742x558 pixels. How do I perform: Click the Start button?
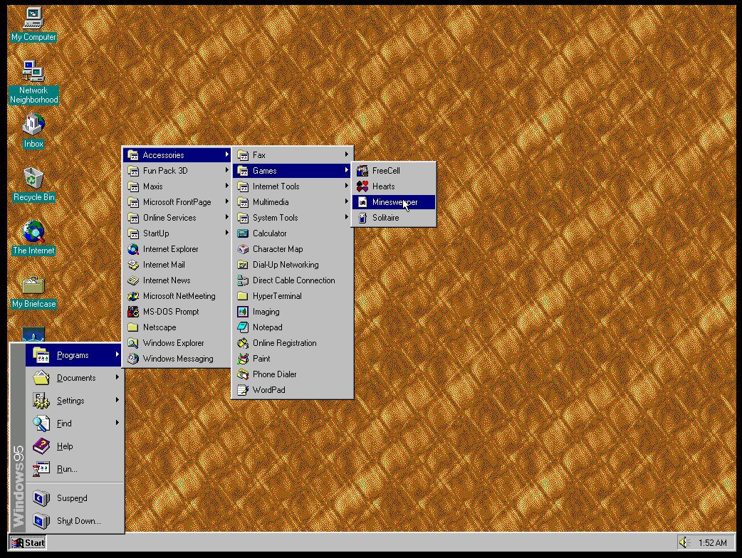coord(28,542)
